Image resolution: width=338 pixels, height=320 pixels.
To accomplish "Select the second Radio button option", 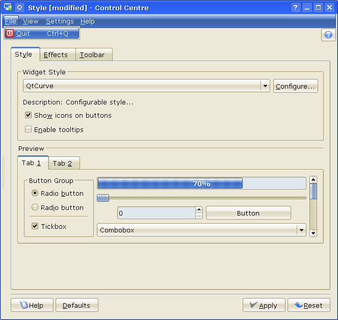I will click(35, 207).
